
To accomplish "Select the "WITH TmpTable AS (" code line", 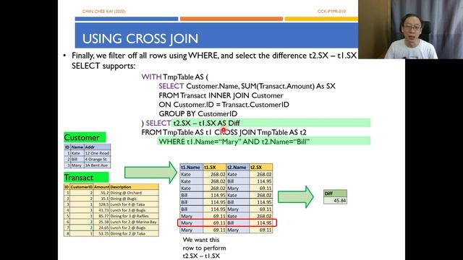I will click(x=175, y=77).
